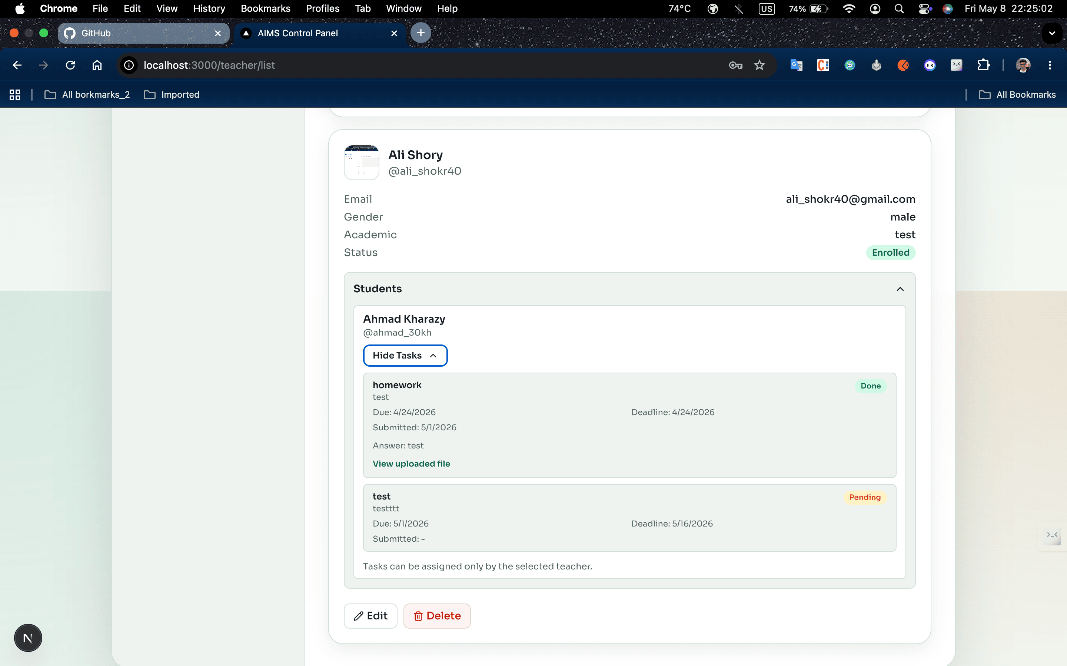Screen dimensions: 1067x666
Task: Click the Done badge on homework task
Action: pyautogui.click(x=870, y=386)
